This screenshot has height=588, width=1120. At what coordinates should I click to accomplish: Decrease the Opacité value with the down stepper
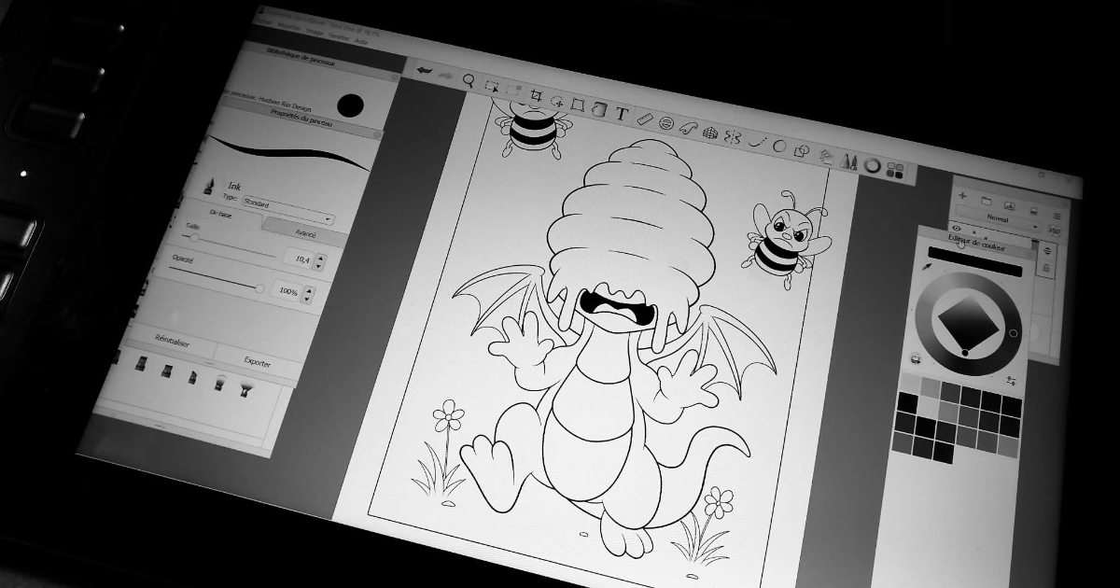pos(308,299)
